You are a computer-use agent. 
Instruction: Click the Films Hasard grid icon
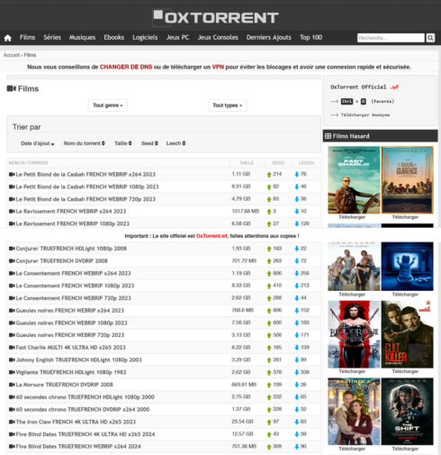click(x=328, y=136)
